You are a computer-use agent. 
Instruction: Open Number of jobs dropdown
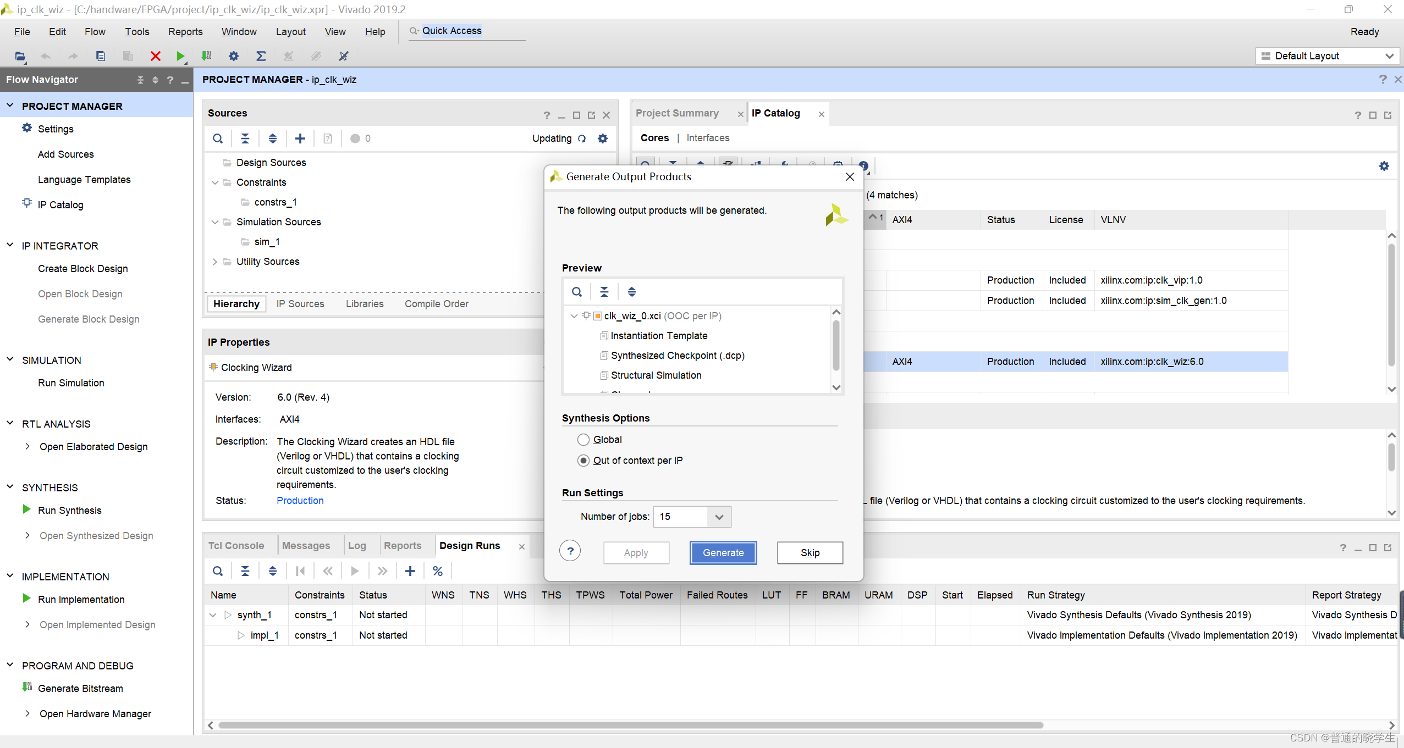(x=719, y=517)
